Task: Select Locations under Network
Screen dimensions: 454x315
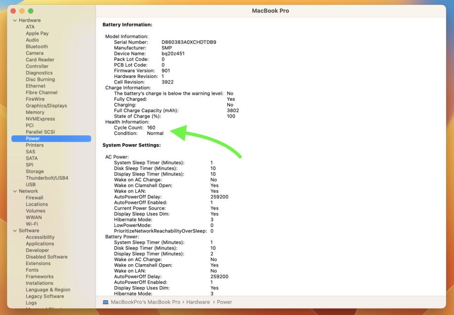Action: pyautogui.click(x=37, y=204)
